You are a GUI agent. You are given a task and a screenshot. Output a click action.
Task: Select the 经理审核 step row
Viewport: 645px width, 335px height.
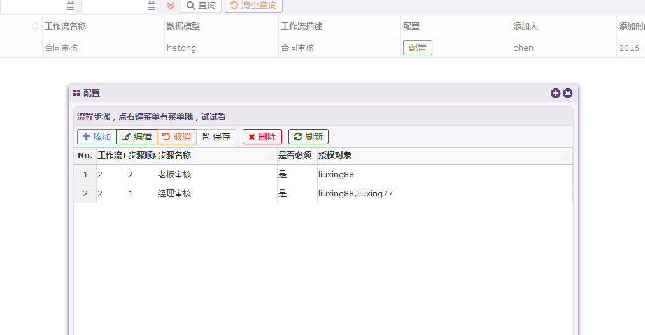click(x=174, y=194)
